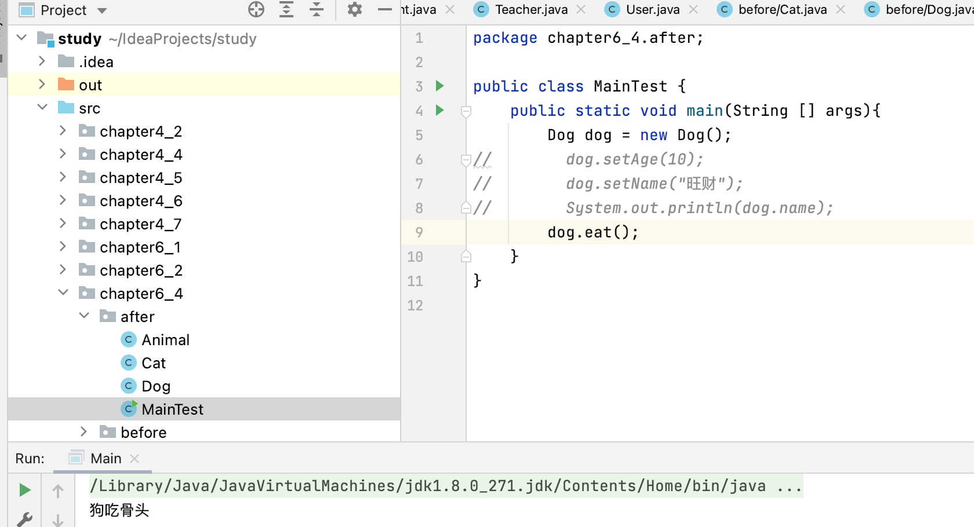
Task: Close Teacher.java tab
Action: coord(581,10)
